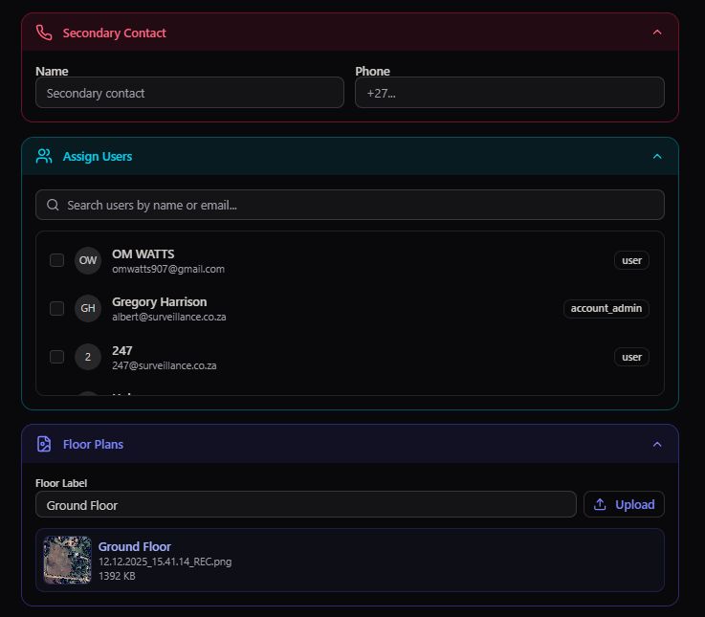Focus the Secondary contact Name field

click(x=189, y=93)
